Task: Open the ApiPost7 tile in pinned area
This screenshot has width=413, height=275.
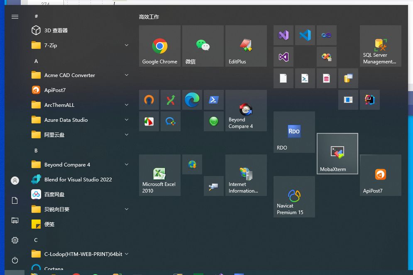Action: click(x=381, y=175)
